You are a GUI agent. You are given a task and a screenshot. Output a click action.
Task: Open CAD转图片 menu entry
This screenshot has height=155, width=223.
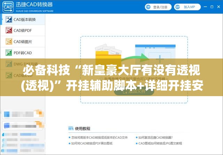point(23,42)
